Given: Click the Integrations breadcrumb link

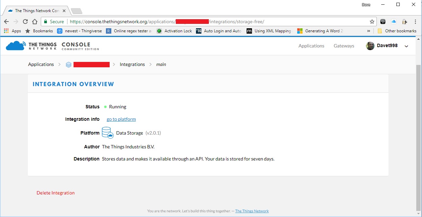Looking at the screenshot, I should (x=132, y=64).
